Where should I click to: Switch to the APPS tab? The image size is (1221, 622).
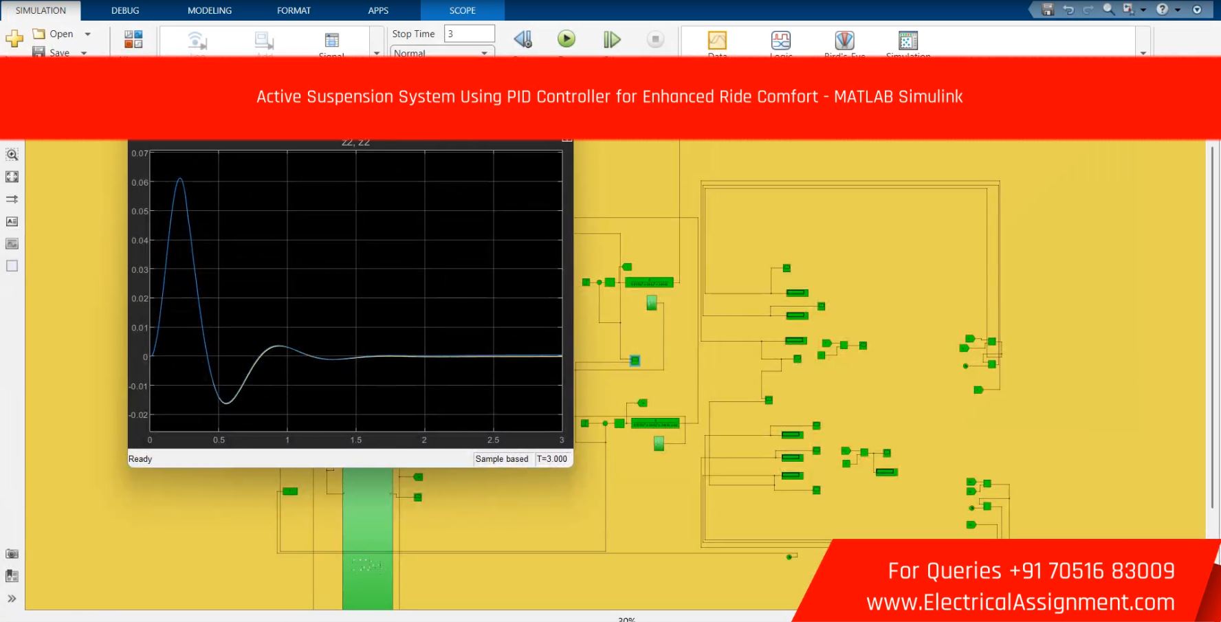[378, 10]
